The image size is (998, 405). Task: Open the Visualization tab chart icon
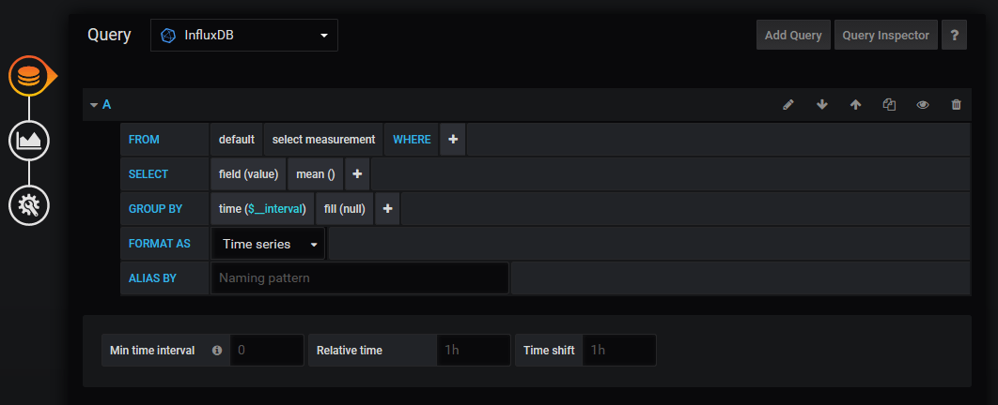click(x=29, y=141)
